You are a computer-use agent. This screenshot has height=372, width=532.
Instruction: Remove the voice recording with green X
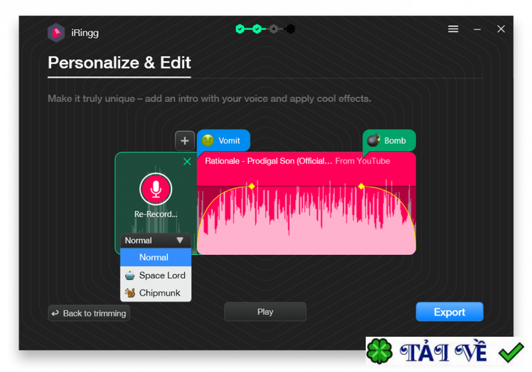[187, 162]
